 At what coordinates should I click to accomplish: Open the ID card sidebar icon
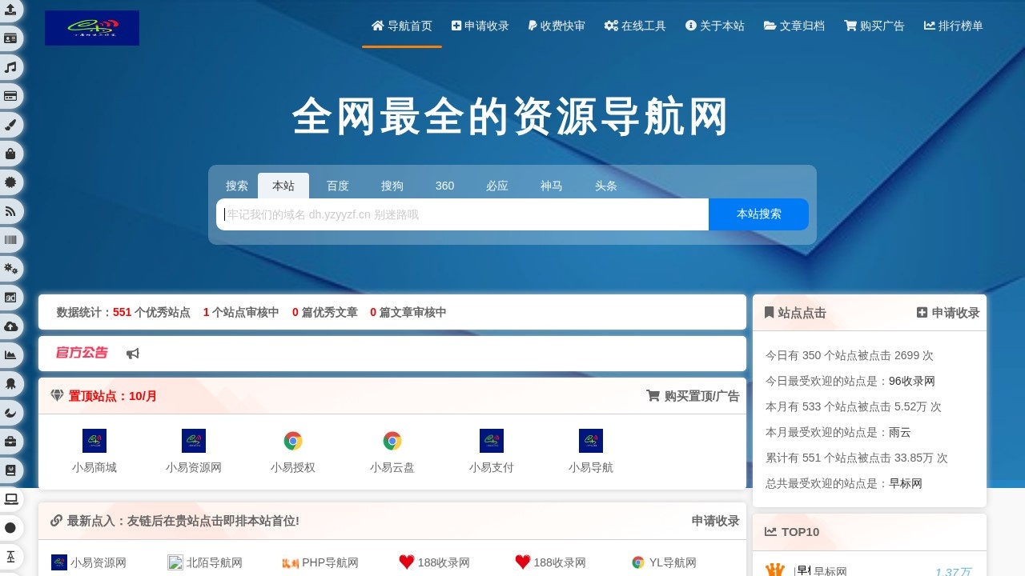10,38
